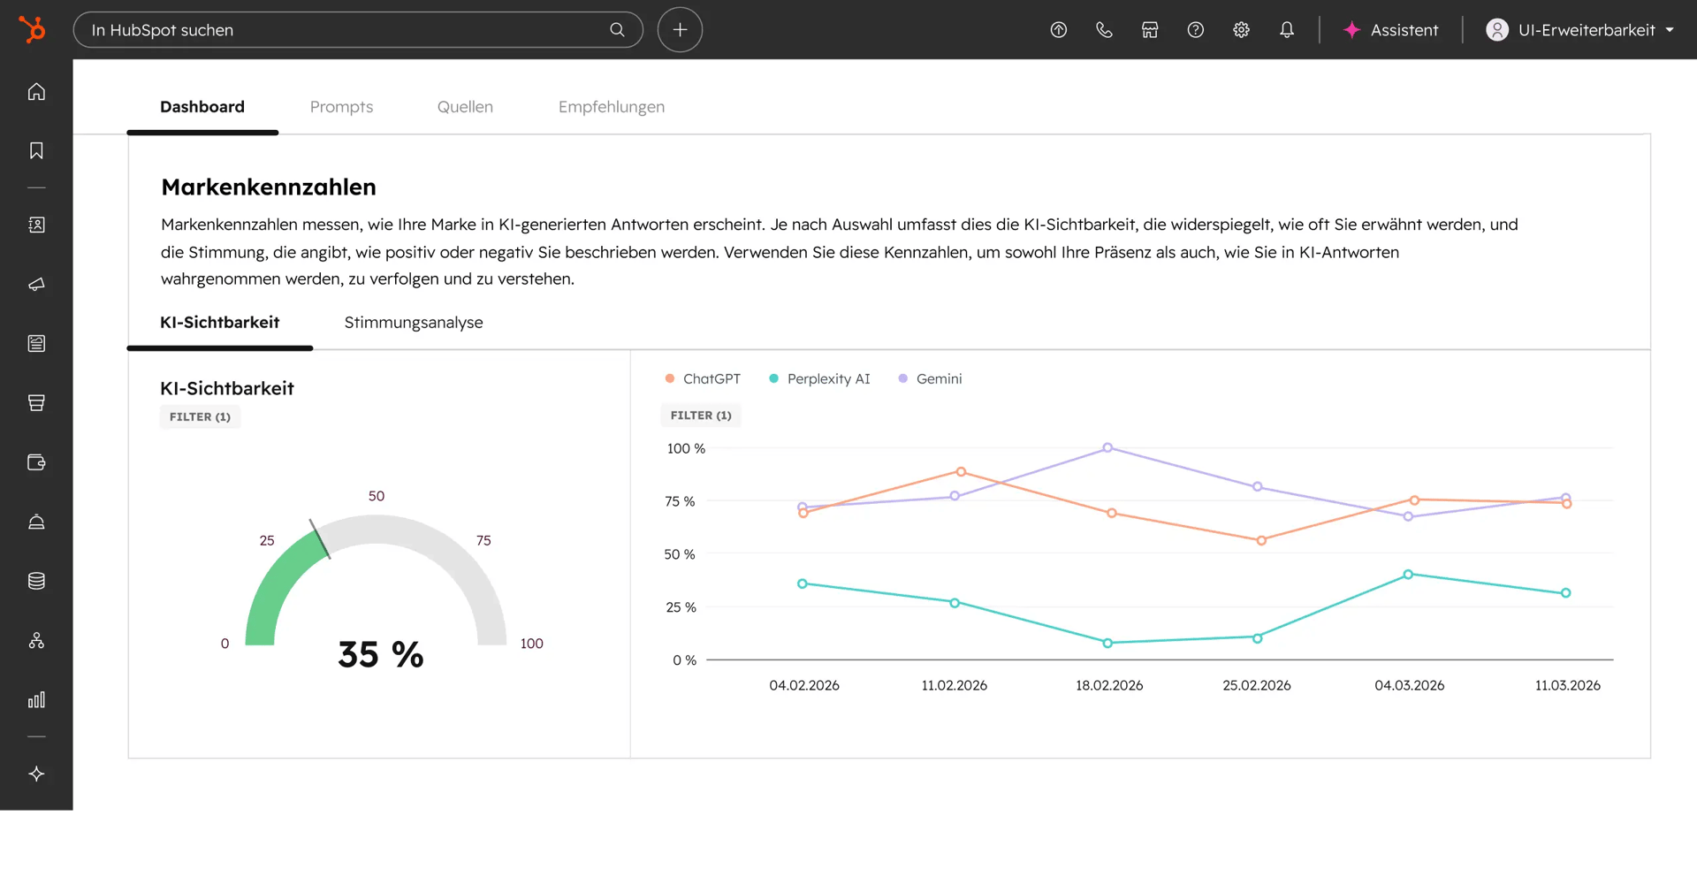Toggle the ChatGPT series in the chart legend
The width and height of the screenshot is (1697, 877).
pyautogui.click(x=703, y=378)
